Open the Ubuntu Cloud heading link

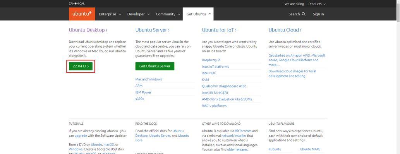pos(285,30)
